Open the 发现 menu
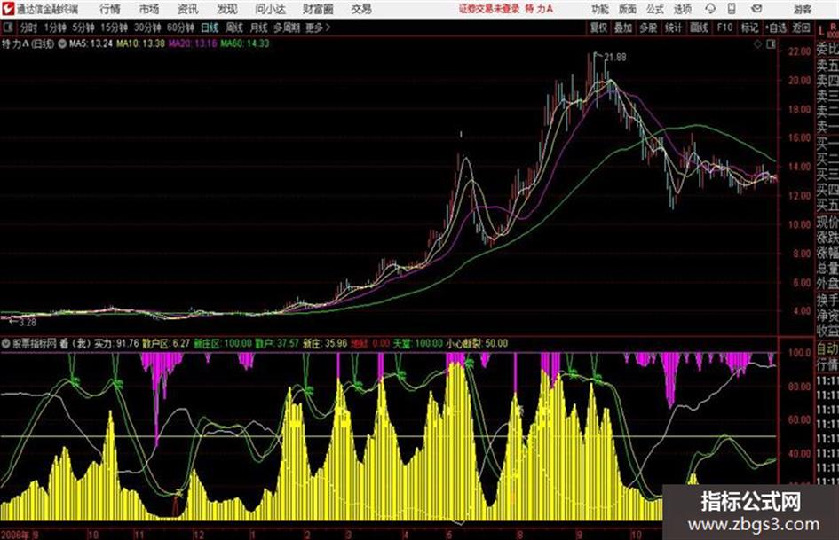The height and width of the screenshot is (540, 839). pos(227,9)
